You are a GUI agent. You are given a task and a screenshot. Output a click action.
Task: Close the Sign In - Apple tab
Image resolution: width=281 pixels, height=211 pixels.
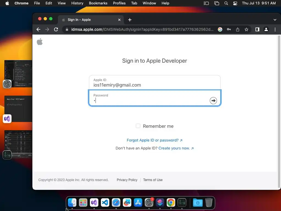(x=119, y=20)
